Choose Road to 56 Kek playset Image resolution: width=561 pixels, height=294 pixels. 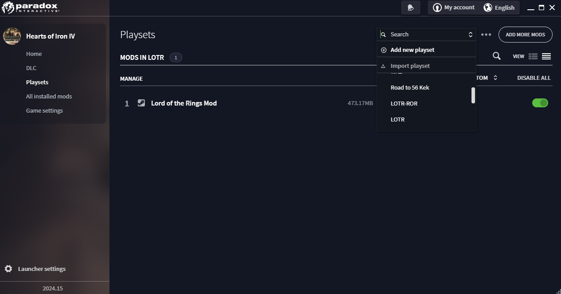(x=410, y=87)
